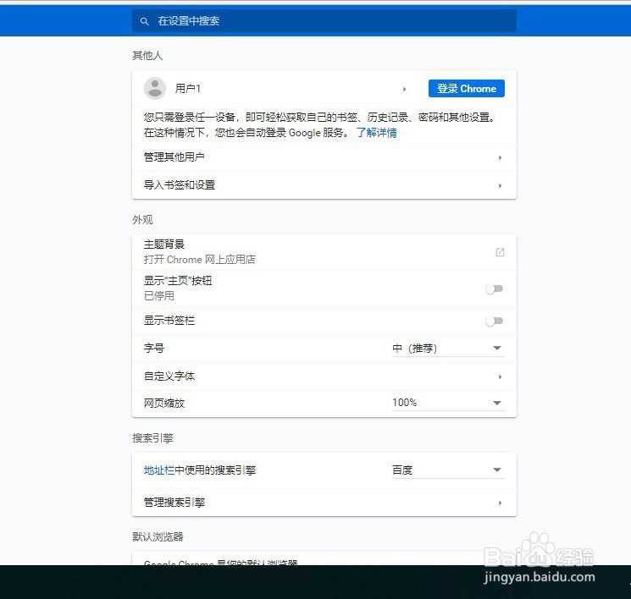Click the 搜索引擎 section heading
The height and width of the screenshot is (599, 631).
(x=152, y=437)
